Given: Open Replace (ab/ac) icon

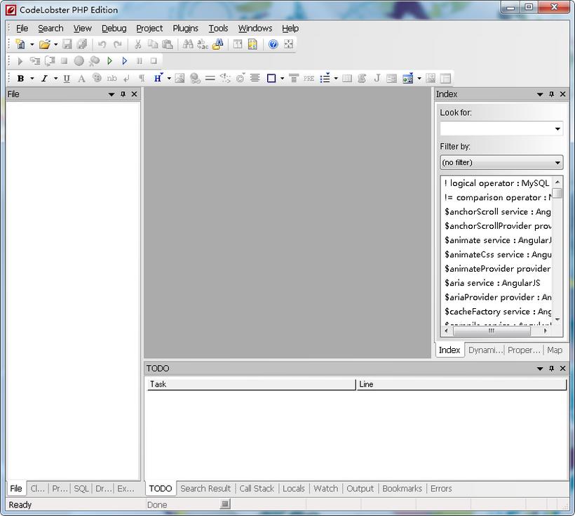Looking at the screenshot, I should pyautogui.click(x=203, y=44).
